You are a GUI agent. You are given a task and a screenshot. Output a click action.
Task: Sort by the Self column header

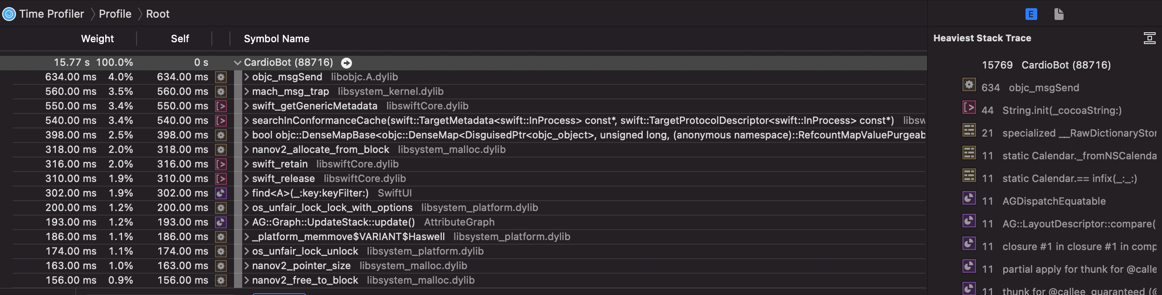(180, 39)
